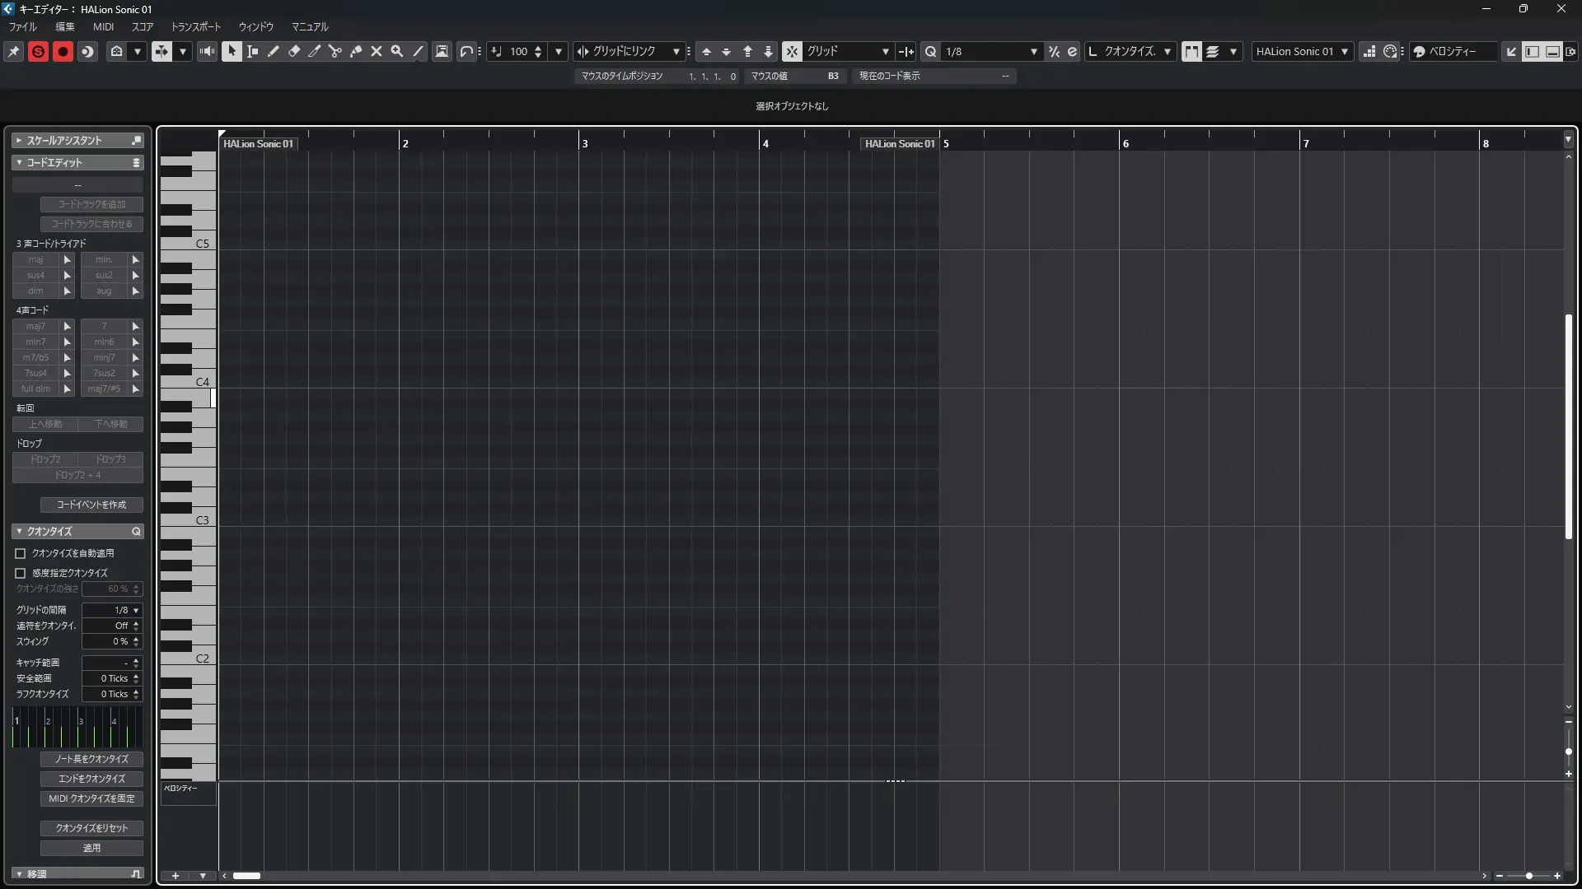Select the Zoom magnifier tool
This screenshot has width=1582, height=889.
click(397, 51)
